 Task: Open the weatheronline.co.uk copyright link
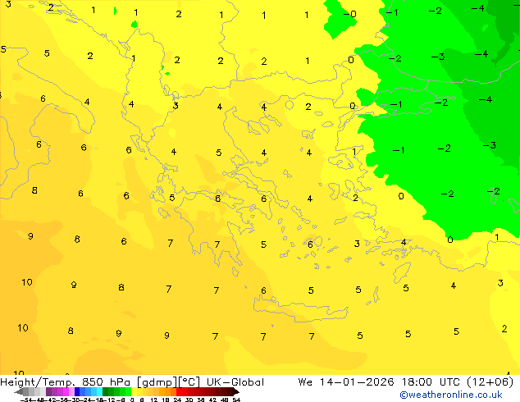click(x=451, y=395)
